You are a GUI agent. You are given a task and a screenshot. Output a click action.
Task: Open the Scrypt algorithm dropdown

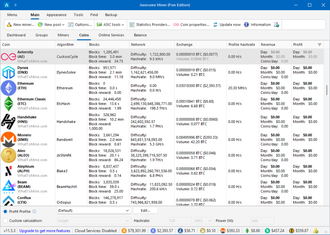pyautogui.click(x=94, y=221)
